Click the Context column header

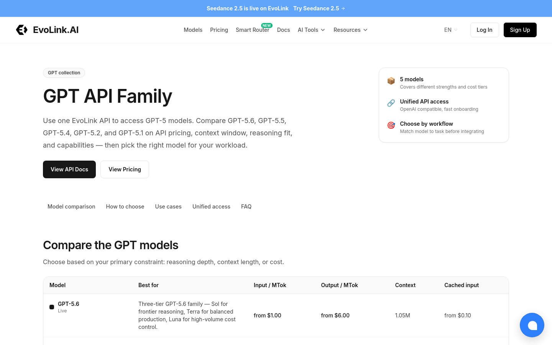pyautogui.click(x=405, y=285)
